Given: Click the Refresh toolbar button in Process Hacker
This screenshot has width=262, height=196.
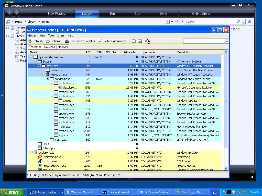Looking at the screenshot, I should coord(35,41).
